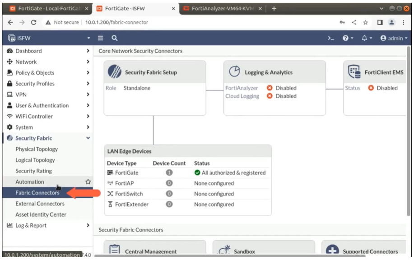Viewport: 414px width, 263px height.
Task: Click the FortiClient EMS icon
Action: coord(354,72)
